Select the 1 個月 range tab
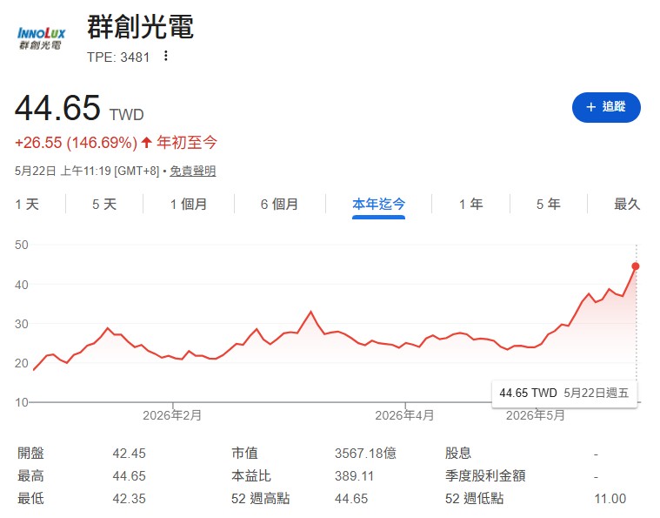Viewport: 660px width, 518px height. (x=189, y=205)
